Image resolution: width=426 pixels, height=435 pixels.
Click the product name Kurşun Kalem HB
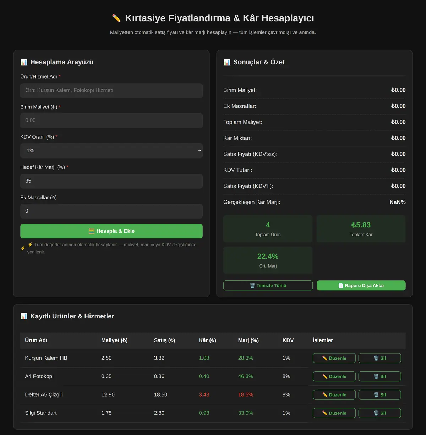click(46, 358)
